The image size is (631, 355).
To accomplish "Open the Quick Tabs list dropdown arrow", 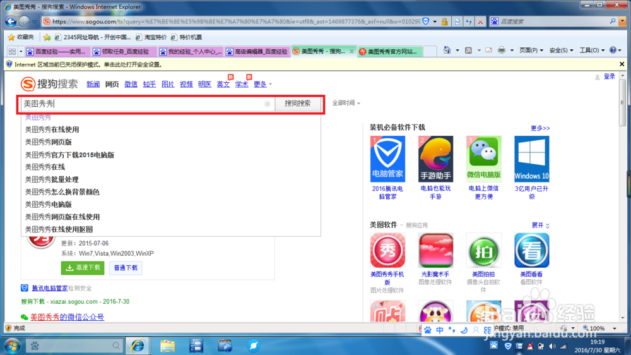I will point(21,51).
